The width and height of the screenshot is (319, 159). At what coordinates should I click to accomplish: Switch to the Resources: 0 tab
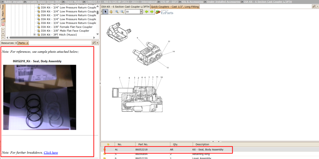click(9, 43)
